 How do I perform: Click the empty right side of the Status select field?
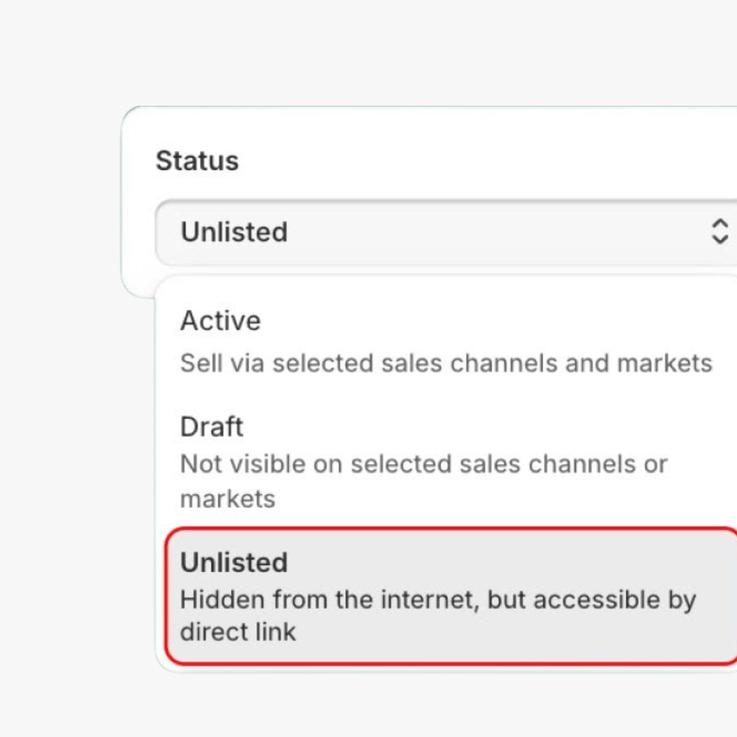pyautogui.click(x=580, y=232)
